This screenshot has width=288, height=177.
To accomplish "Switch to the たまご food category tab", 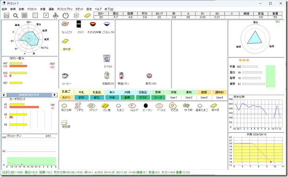I will pyautogui.click(x=67, y=92).
